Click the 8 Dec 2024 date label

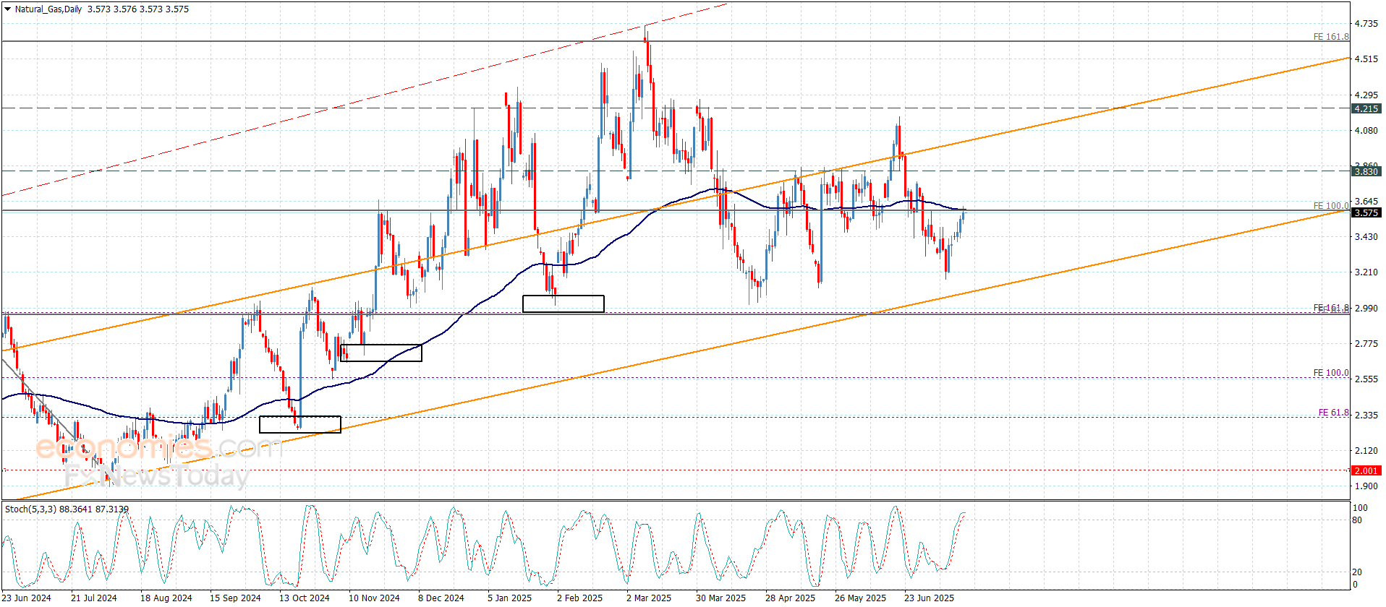point(441,598)
